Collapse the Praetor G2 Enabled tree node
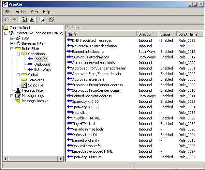The image size is (205, 170). coord(6,33)
